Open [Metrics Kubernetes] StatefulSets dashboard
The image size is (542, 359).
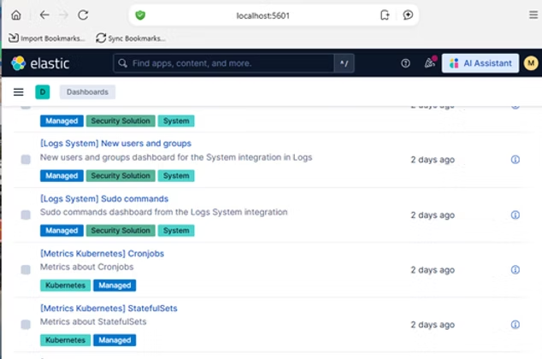click(x=109, y=309)
